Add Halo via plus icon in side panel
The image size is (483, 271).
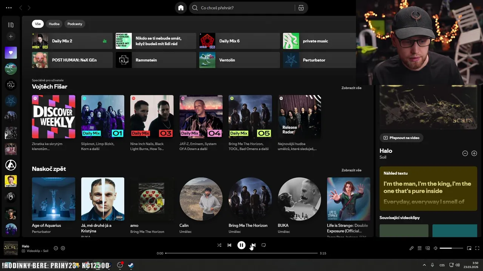point(474,153)
